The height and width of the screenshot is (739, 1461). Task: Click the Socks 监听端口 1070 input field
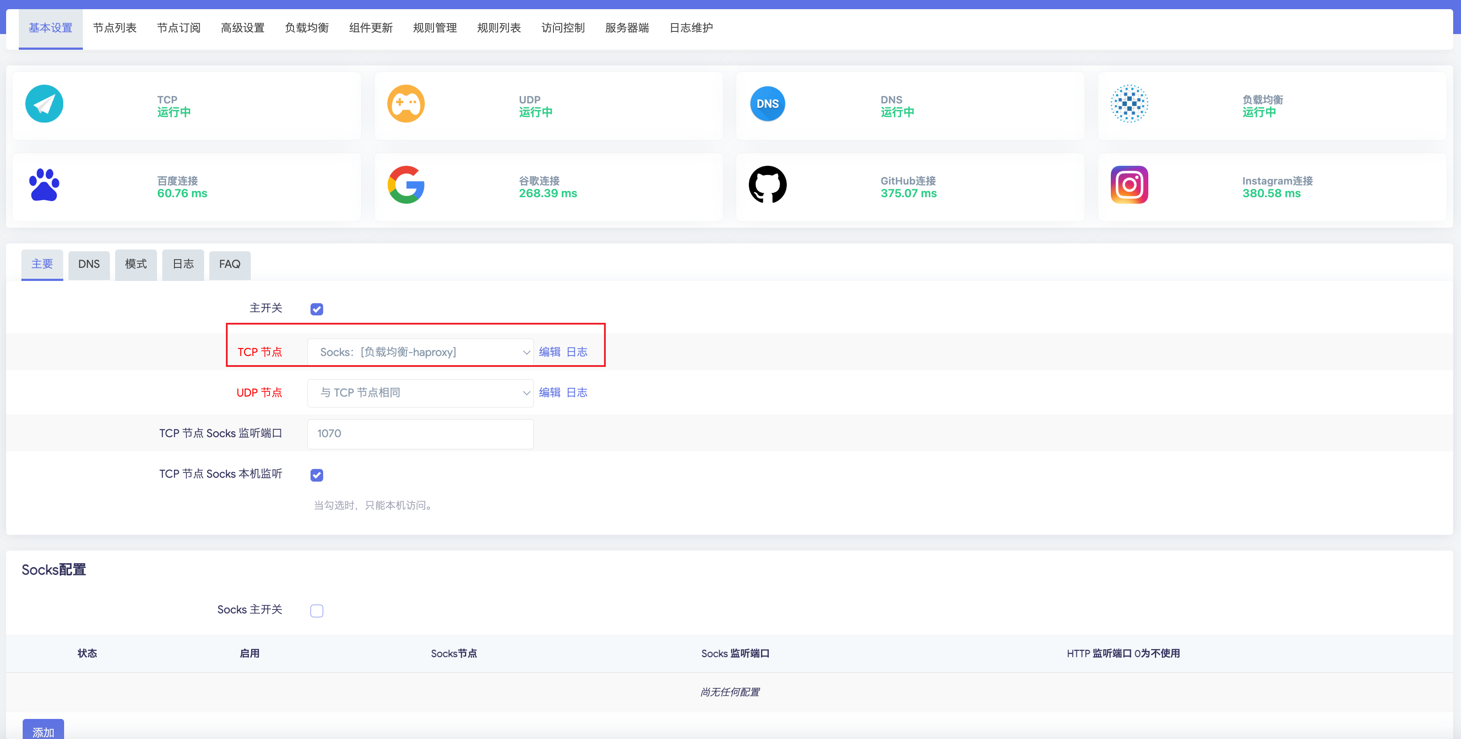(x=420, y=434)
